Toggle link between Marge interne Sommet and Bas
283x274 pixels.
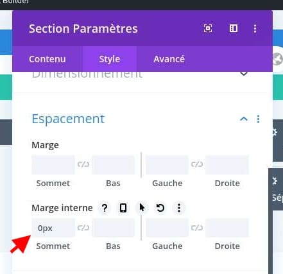(x=83, y=228)
